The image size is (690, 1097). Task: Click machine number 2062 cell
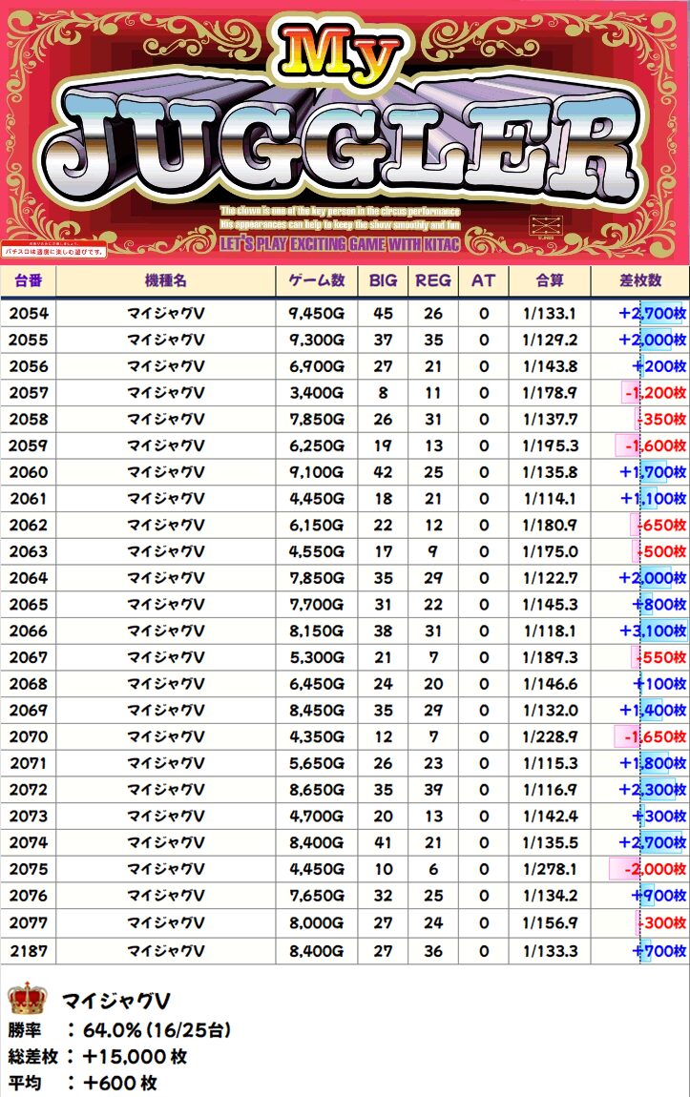pos(29,526)
